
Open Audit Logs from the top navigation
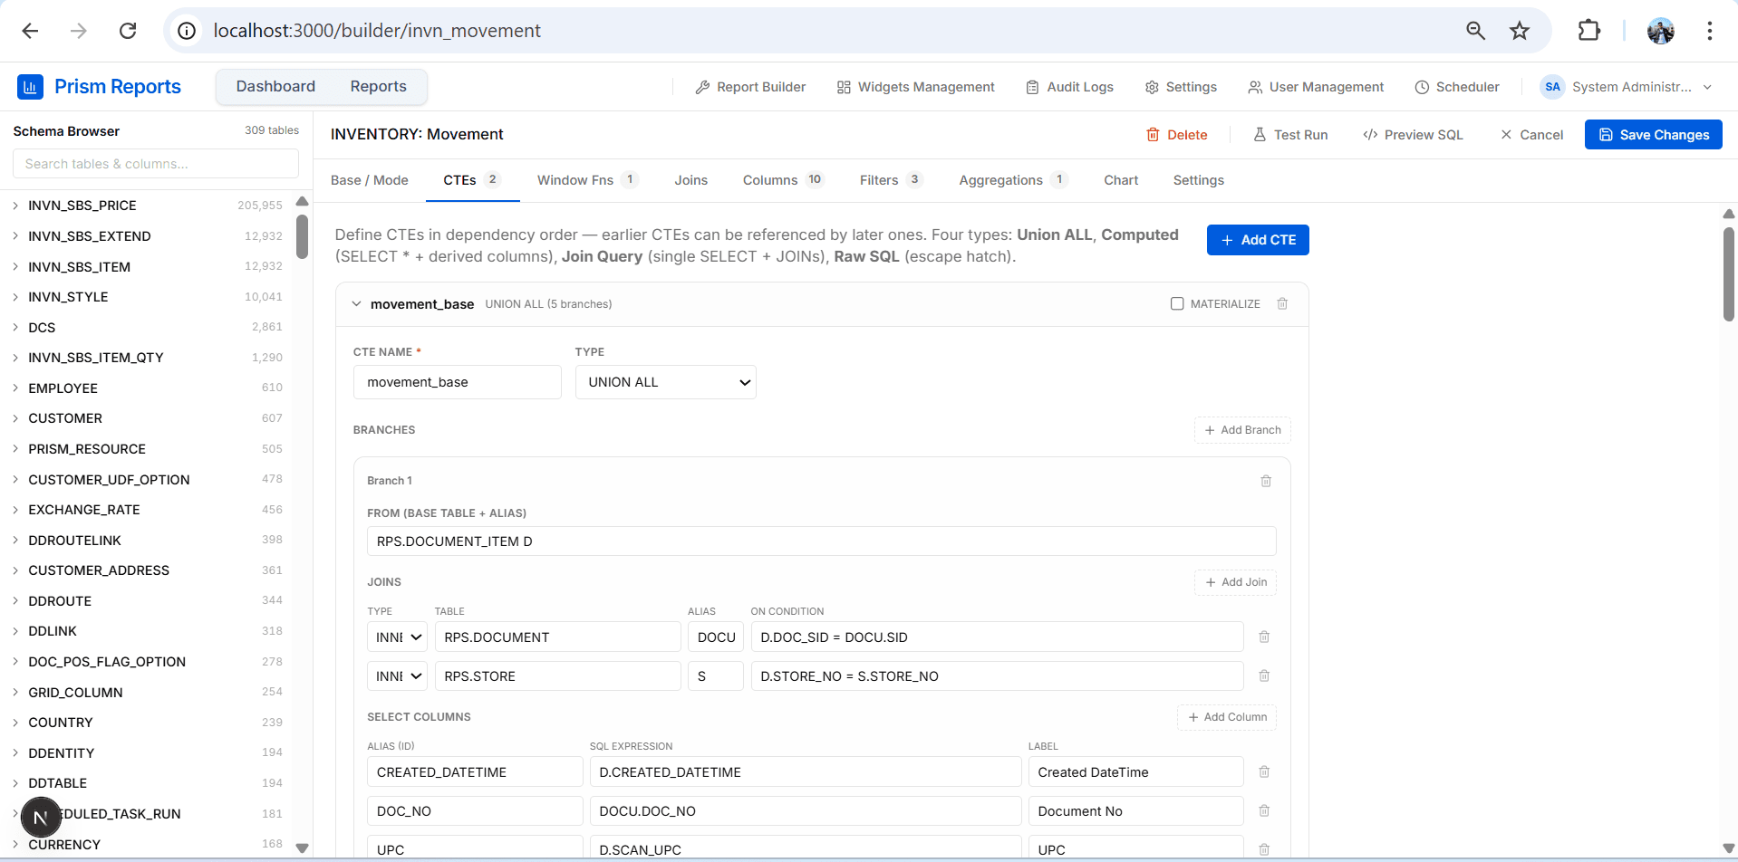click(x=1069, y=87)
